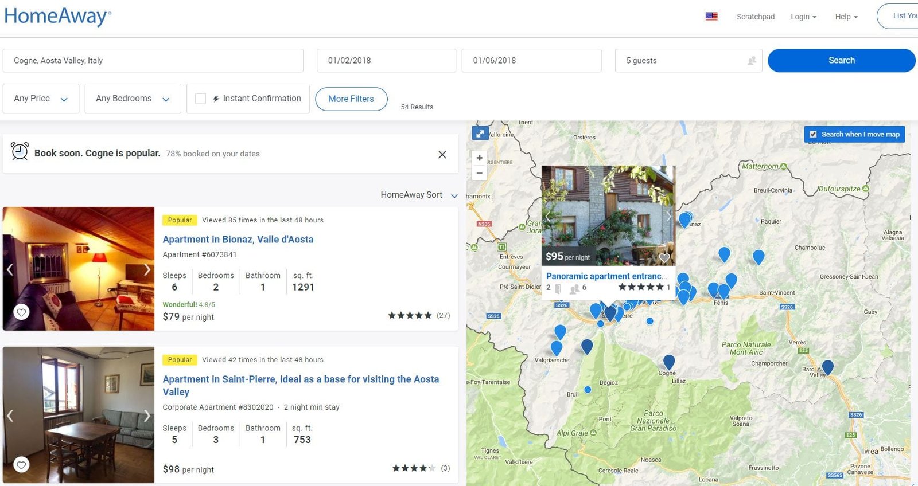Viewport: 918px width, 486px height.
Task: Enable the Instant Confirmation checkbox
Action: pyautogui.click(x=201, y=99)
